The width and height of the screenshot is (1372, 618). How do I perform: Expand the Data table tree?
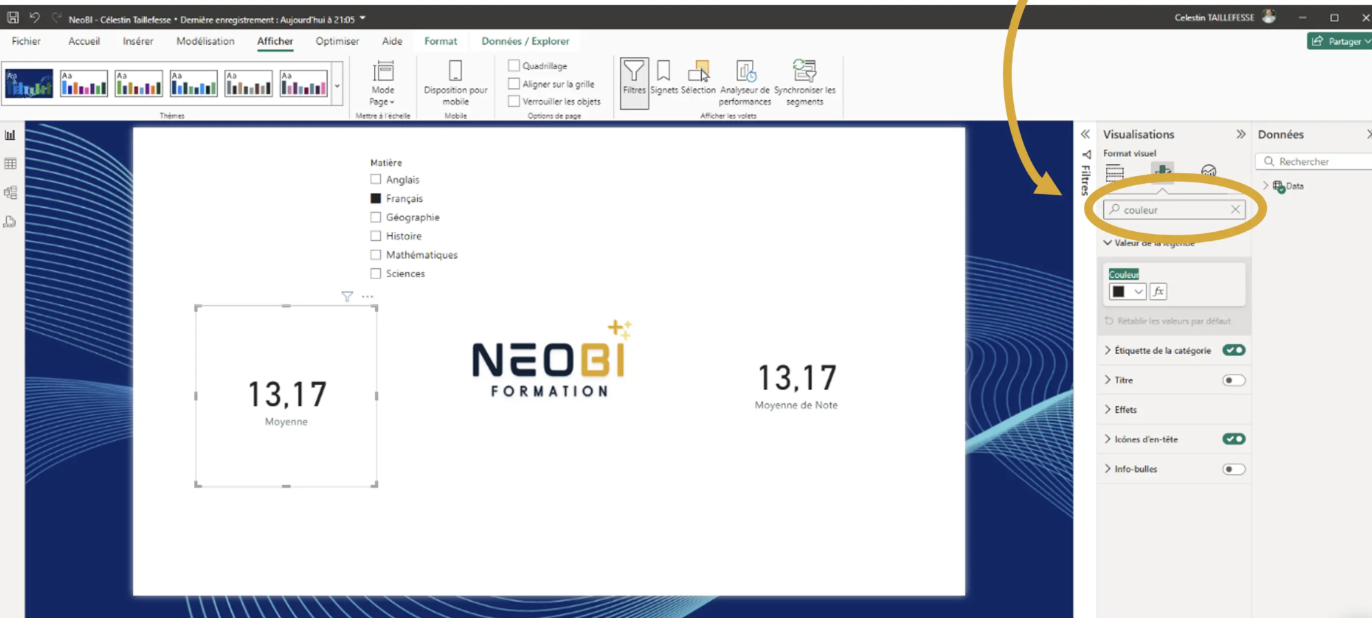click(x=1266, y=186)
